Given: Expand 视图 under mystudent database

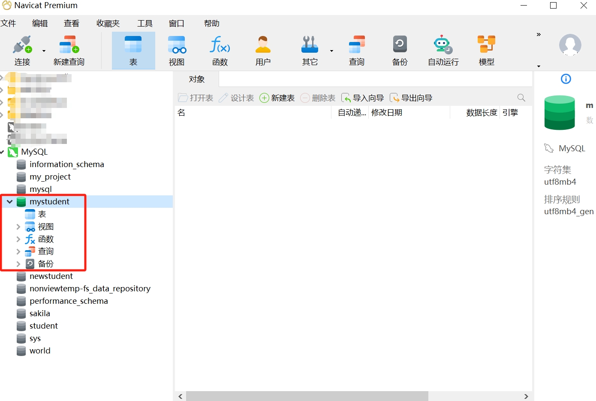Looking at the screenshot, I should pos(18,226).
